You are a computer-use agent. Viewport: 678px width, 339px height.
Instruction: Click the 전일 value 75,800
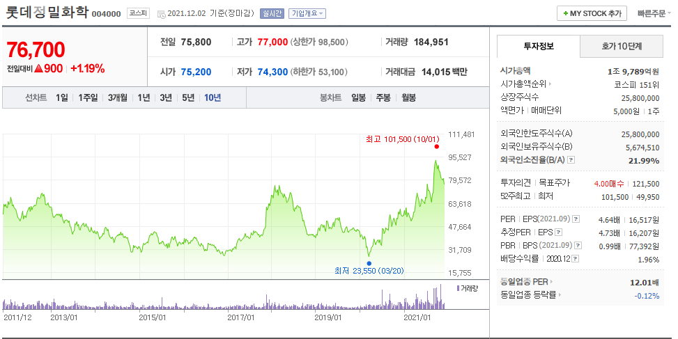coord(197,42)
